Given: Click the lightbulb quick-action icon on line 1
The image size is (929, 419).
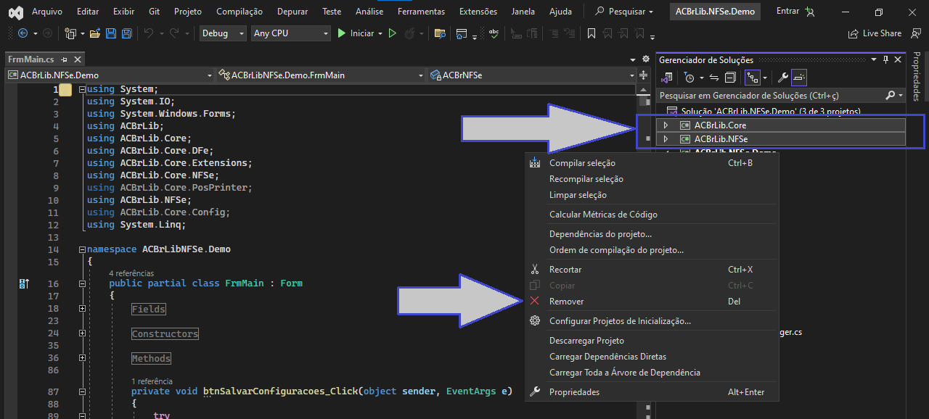Looking at the screenshot, I should (x=65, y=90).
